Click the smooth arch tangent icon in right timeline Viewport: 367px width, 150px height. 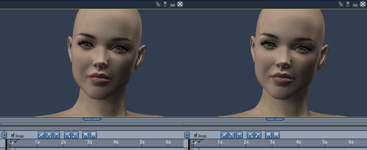239,135
